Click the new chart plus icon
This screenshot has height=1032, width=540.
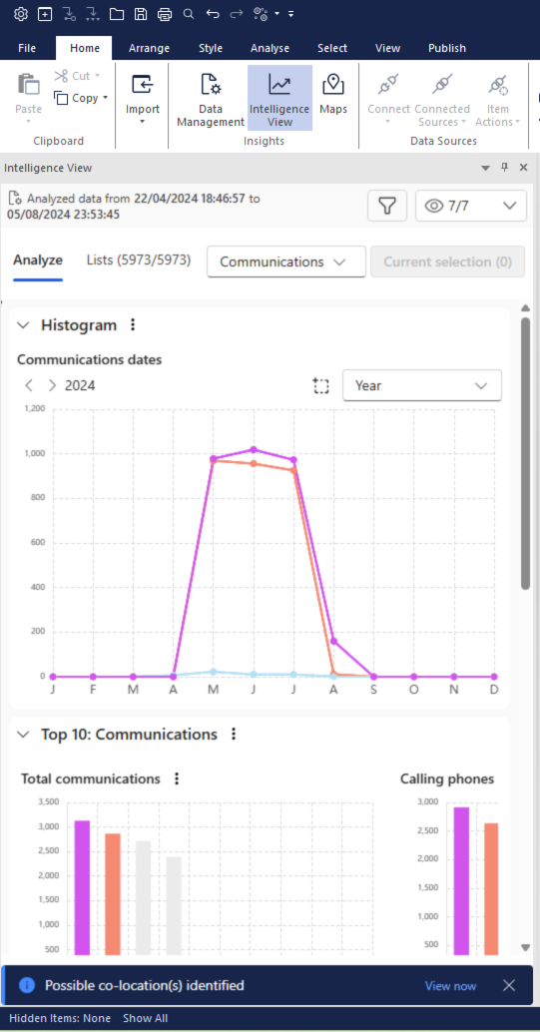pos(45,14)
